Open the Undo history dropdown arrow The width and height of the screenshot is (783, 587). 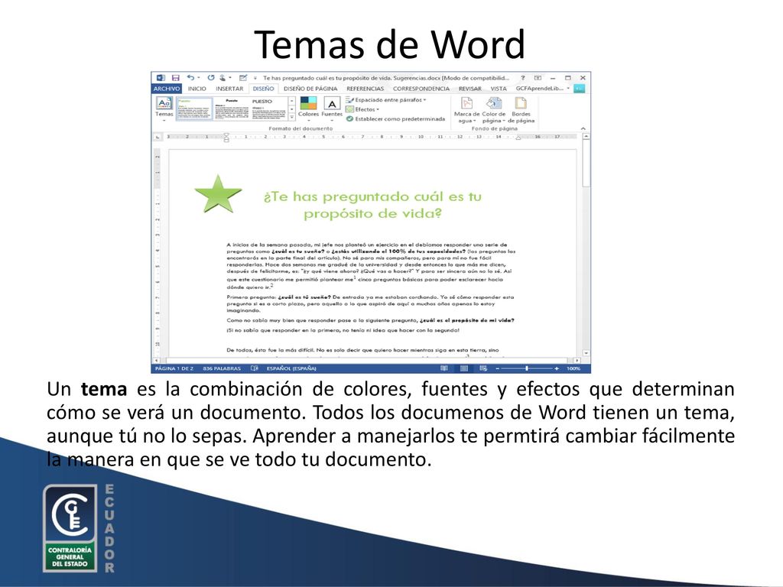[199, 78]
